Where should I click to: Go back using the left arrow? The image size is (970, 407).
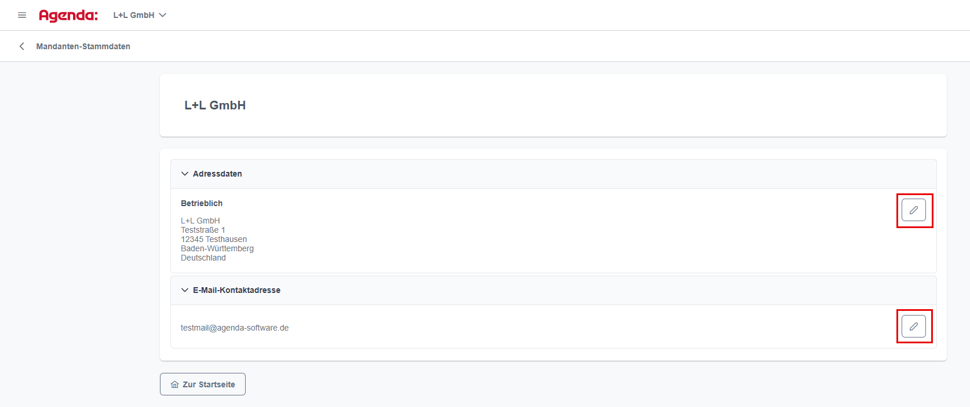click(x=22, y=46)
